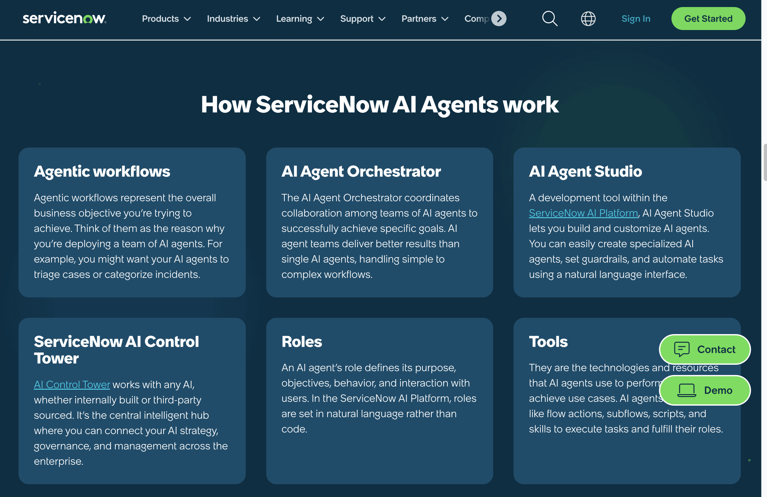The width and height of the screenshot is (767, 497).
Task: Click the Demo floating button
Action: click(x=718, y=390)
